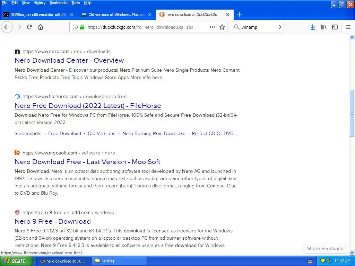Open the File menu
The width and height of the screenshot is (355, 266).
click(x=5, y=3)
